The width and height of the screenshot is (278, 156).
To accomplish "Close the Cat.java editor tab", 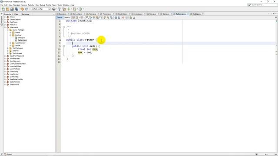I will [x=172, y=14].
